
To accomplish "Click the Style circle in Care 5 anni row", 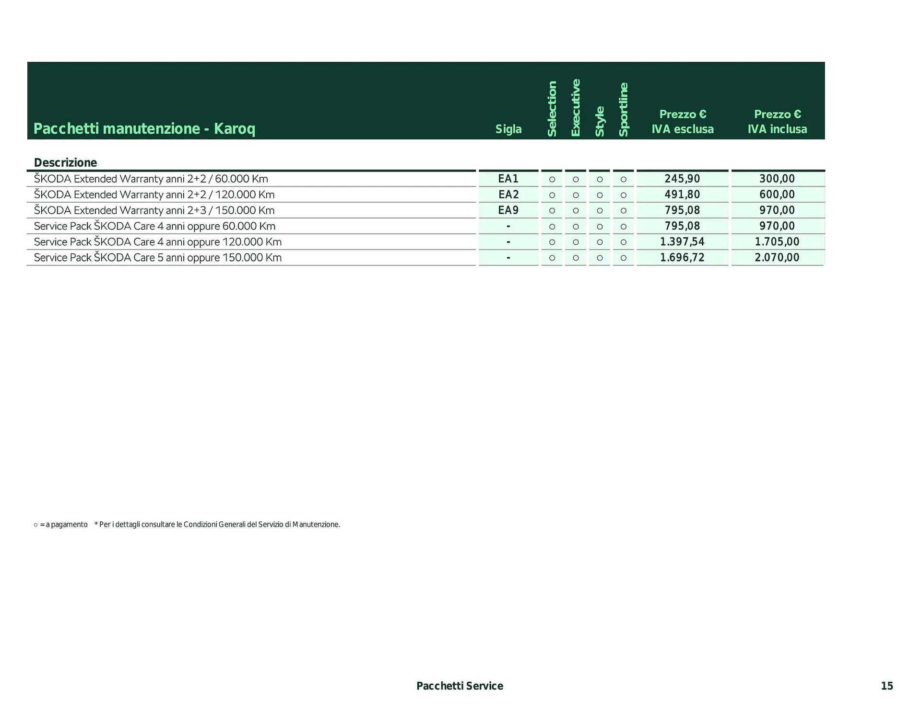I will 599,258.
